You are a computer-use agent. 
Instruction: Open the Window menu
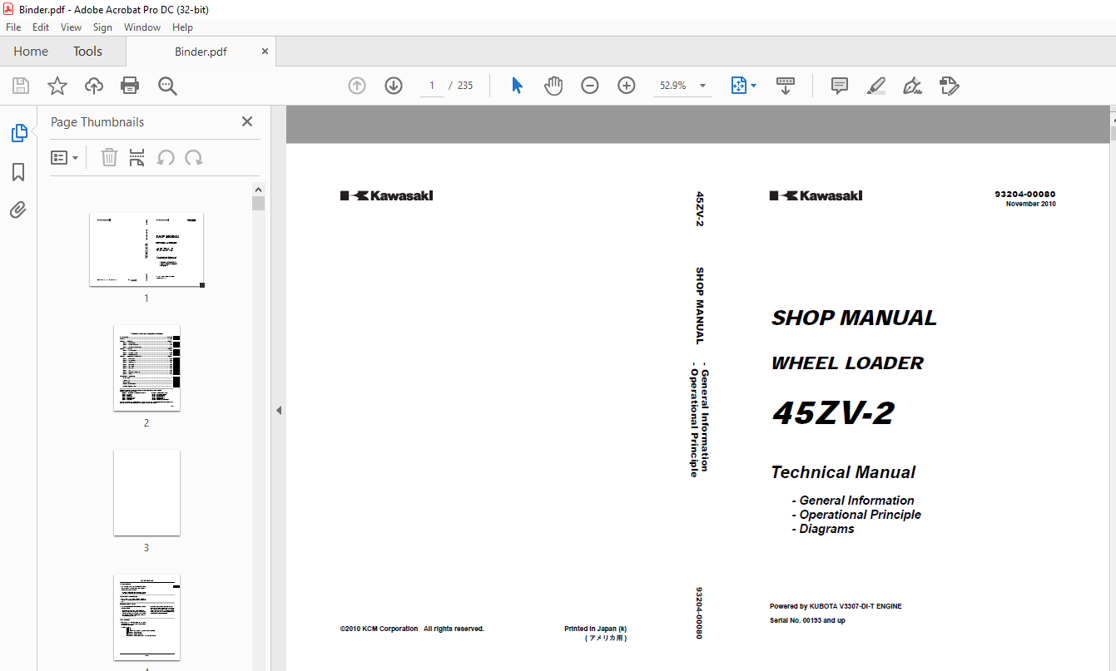coord(142,27)
